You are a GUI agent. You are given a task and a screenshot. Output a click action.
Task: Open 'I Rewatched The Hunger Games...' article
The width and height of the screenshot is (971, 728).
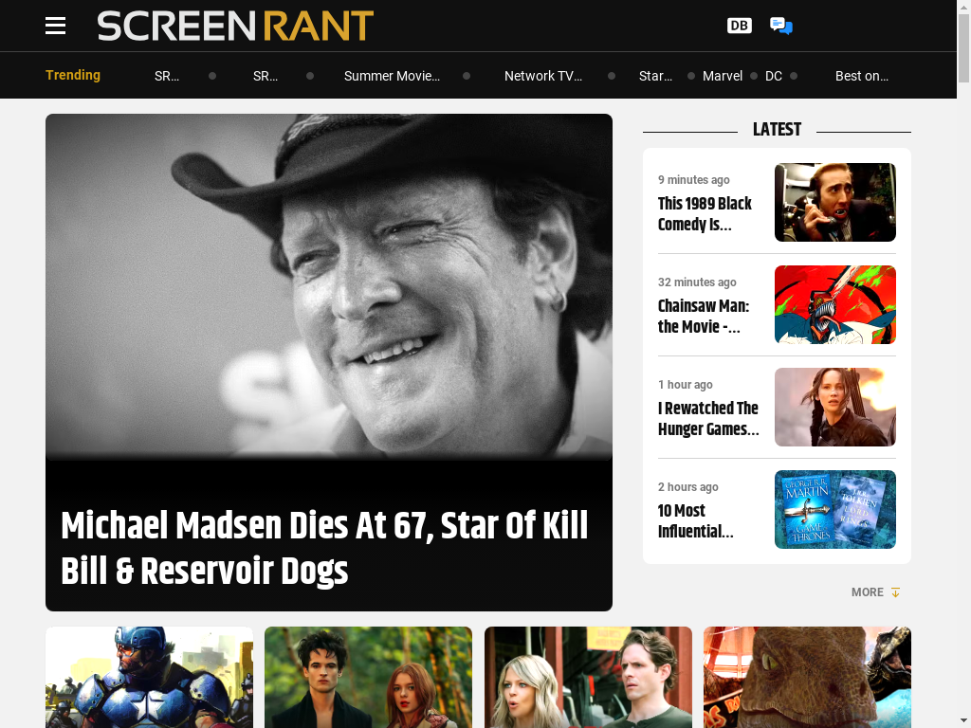click(x=708, y=418)
